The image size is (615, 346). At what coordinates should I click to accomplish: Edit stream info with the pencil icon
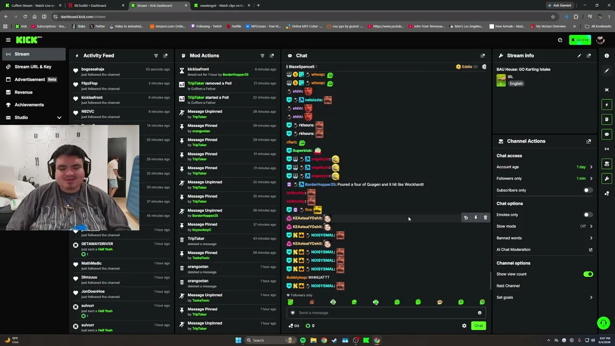tap(579, 56)
